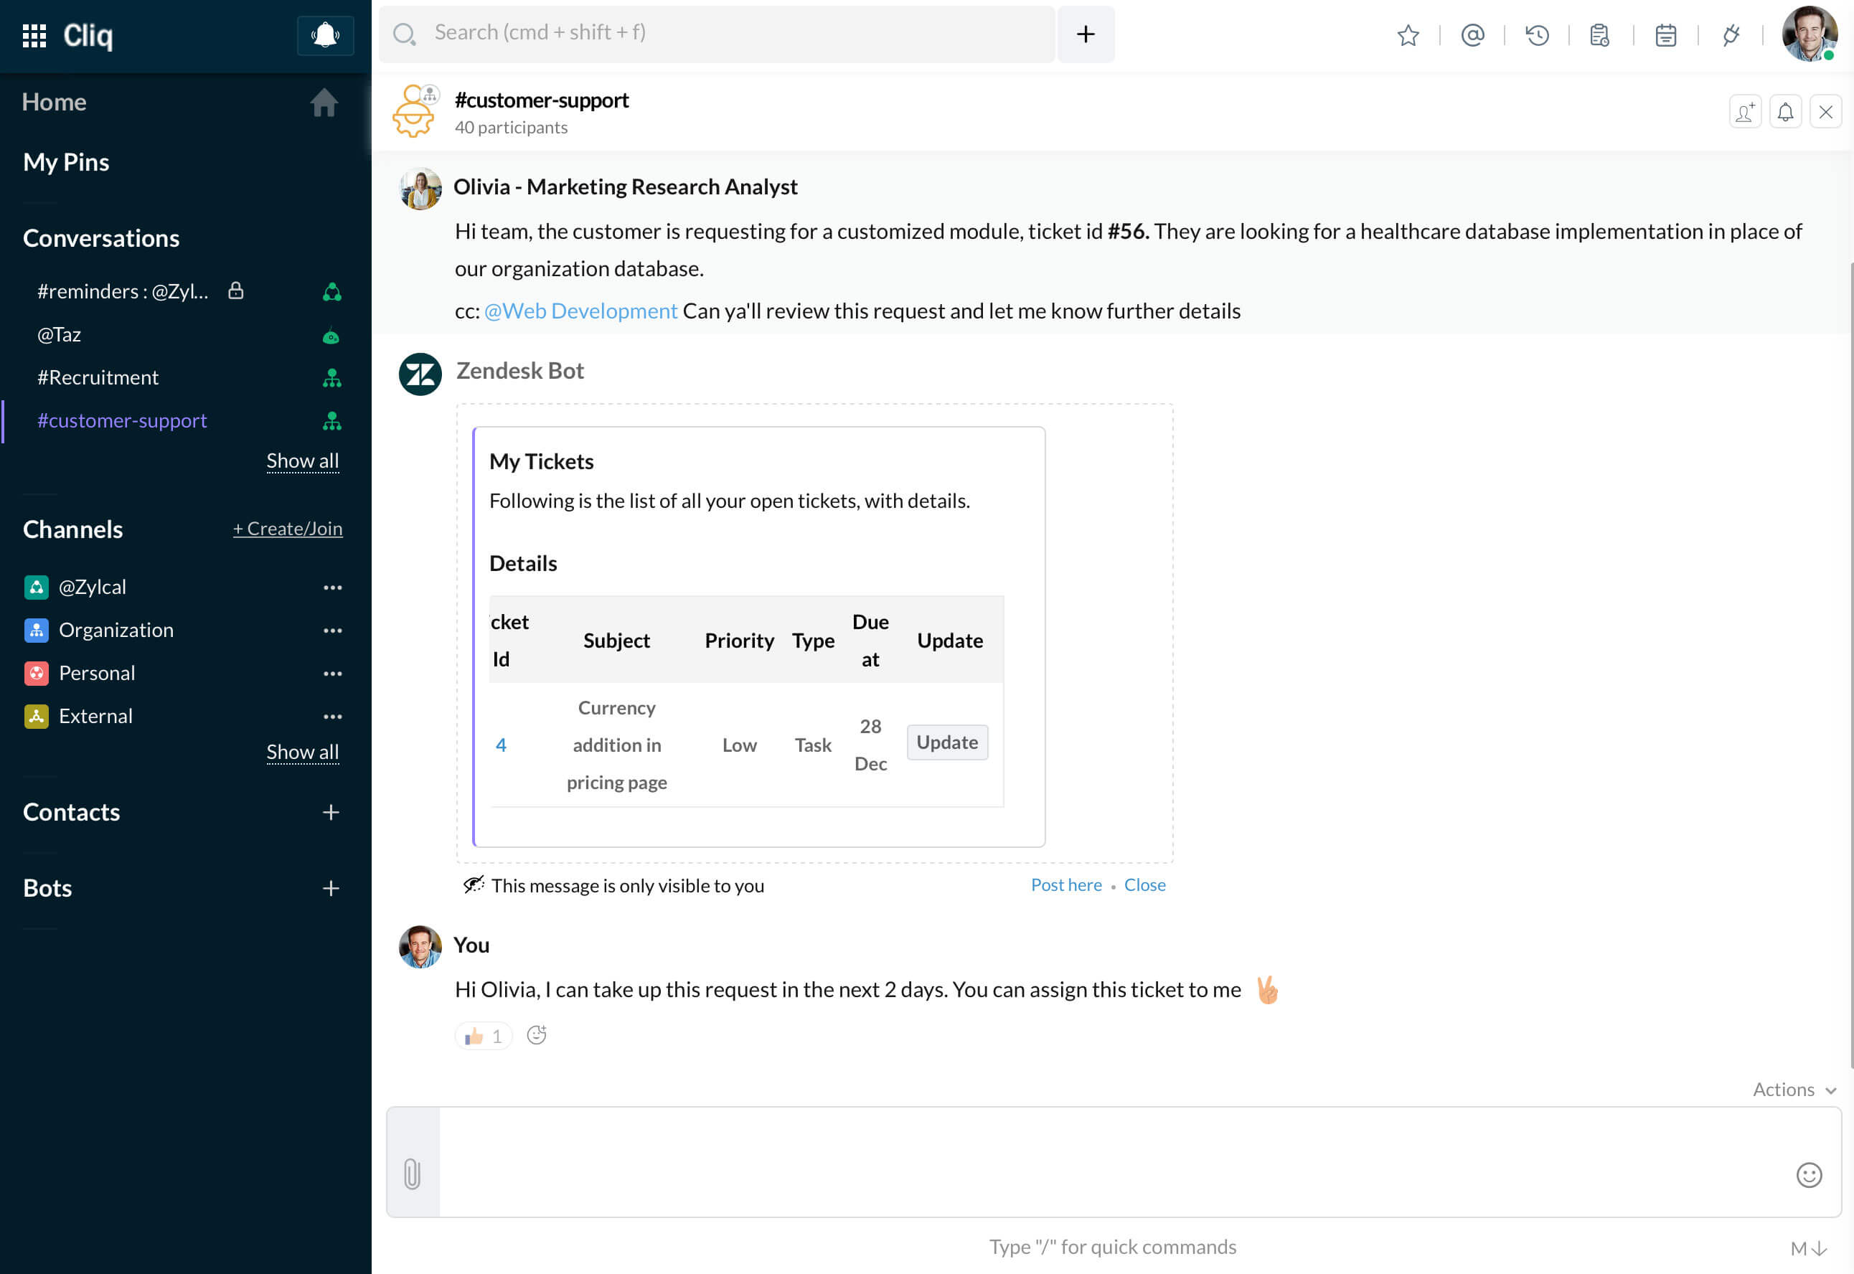This screenshot has width=1854, height=1274.
Task: Click add participant icon in channel header
Action: [1745, 112]
